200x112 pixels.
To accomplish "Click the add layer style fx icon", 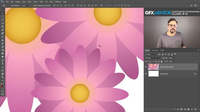I will (178, 109).
